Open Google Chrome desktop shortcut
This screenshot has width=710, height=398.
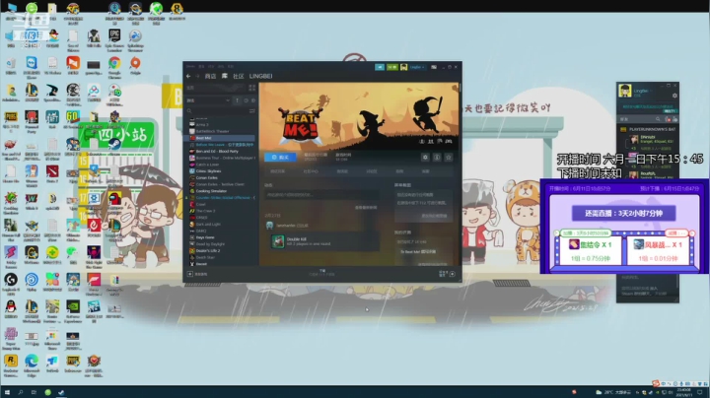point(114,68)
